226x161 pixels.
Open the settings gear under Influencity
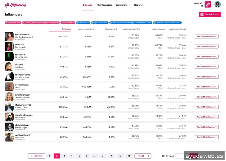[x=202, y=6]
